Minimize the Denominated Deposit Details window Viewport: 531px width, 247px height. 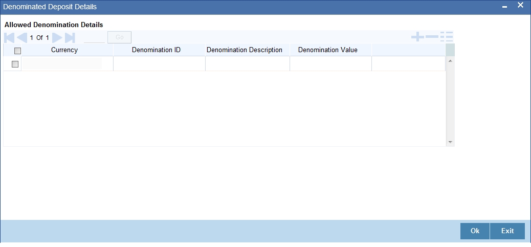(x=504, y=7)
